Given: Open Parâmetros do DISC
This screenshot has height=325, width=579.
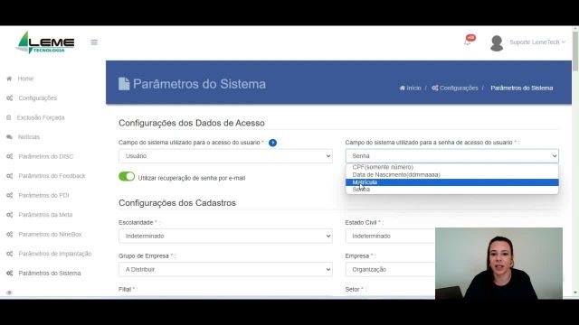Looking at the screenshot, I should [46, 156].
